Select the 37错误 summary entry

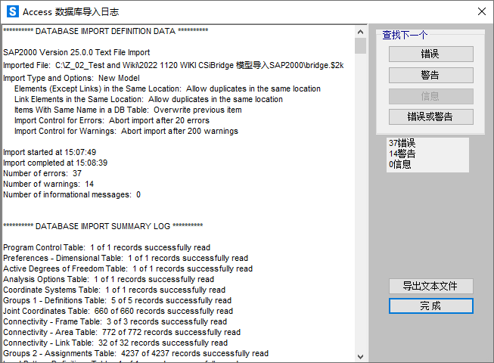pyautogui.click(x=401, y=143)
